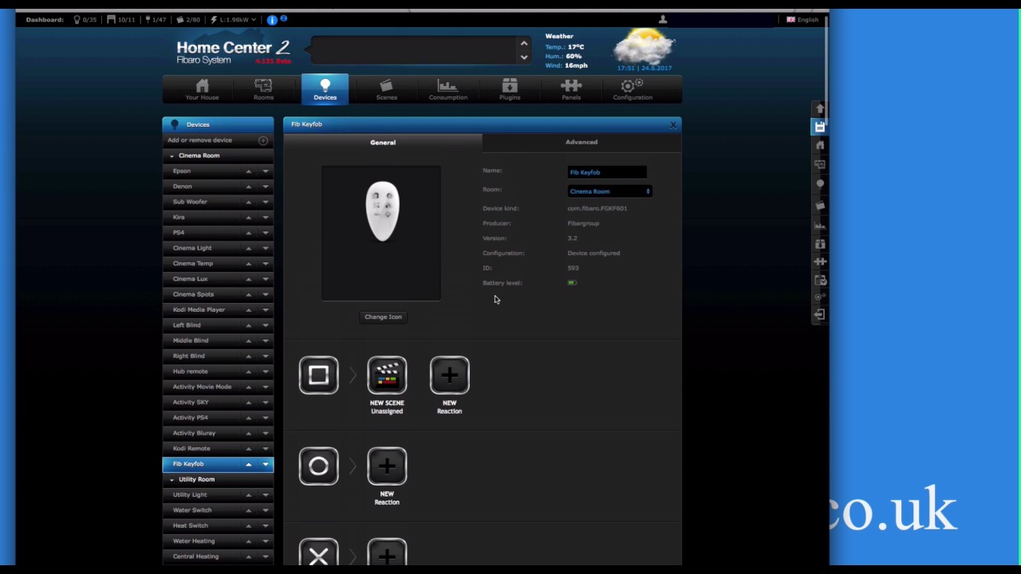
Task: Click the logout icon in right sidebar
Action: tap(819, 315)
